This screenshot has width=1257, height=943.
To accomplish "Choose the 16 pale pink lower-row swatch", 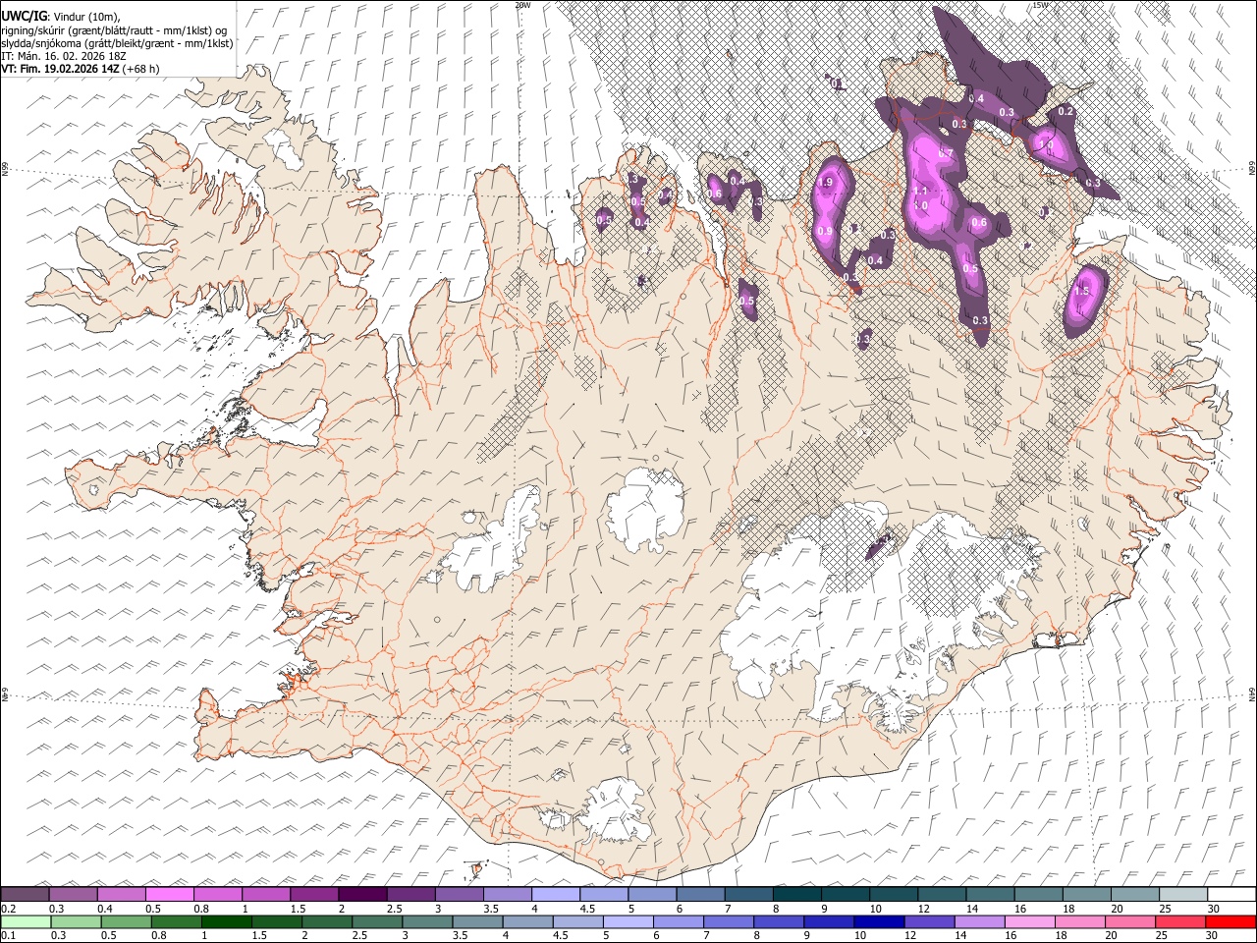I will click(1031, 921).
